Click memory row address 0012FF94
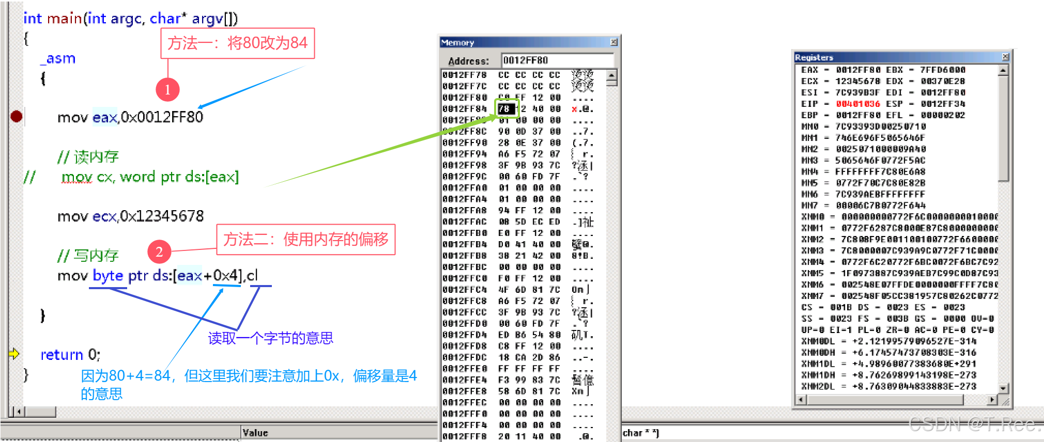1044x442 pixels. (x=464, y=154)
